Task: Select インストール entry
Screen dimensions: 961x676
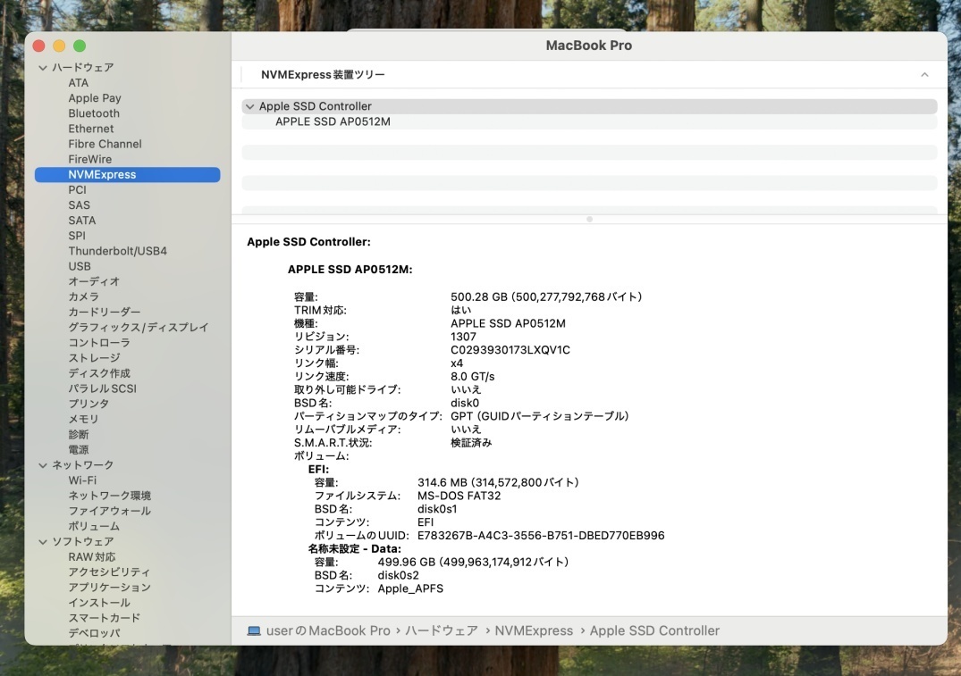Action: tap(99, 603)
